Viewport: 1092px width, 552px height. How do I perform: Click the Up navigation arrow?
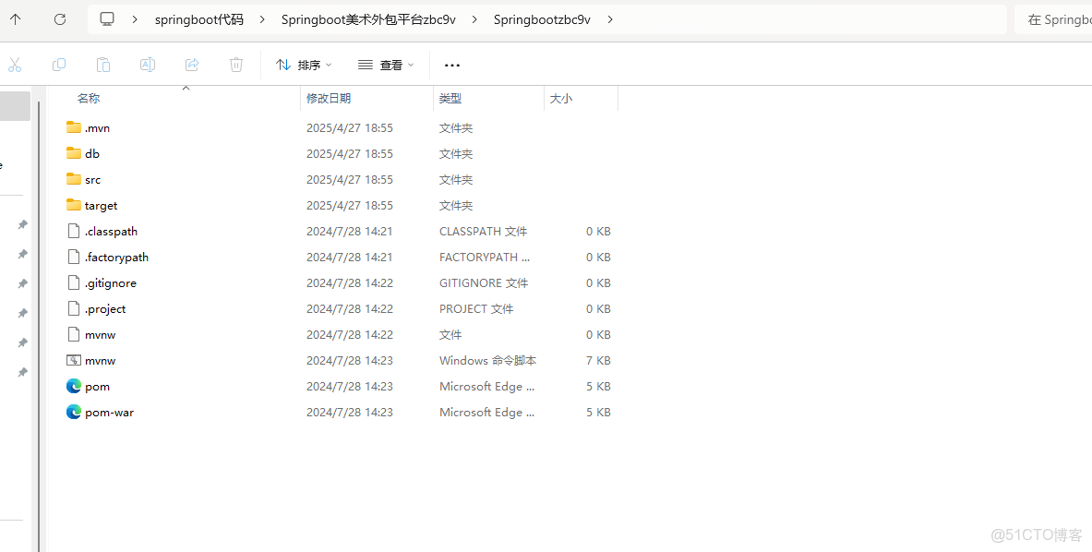click(15, 18)
